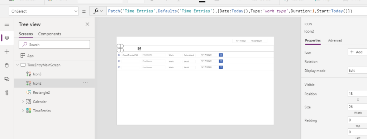
Task: Click the Draft status in second row
Action: point(189,61)
